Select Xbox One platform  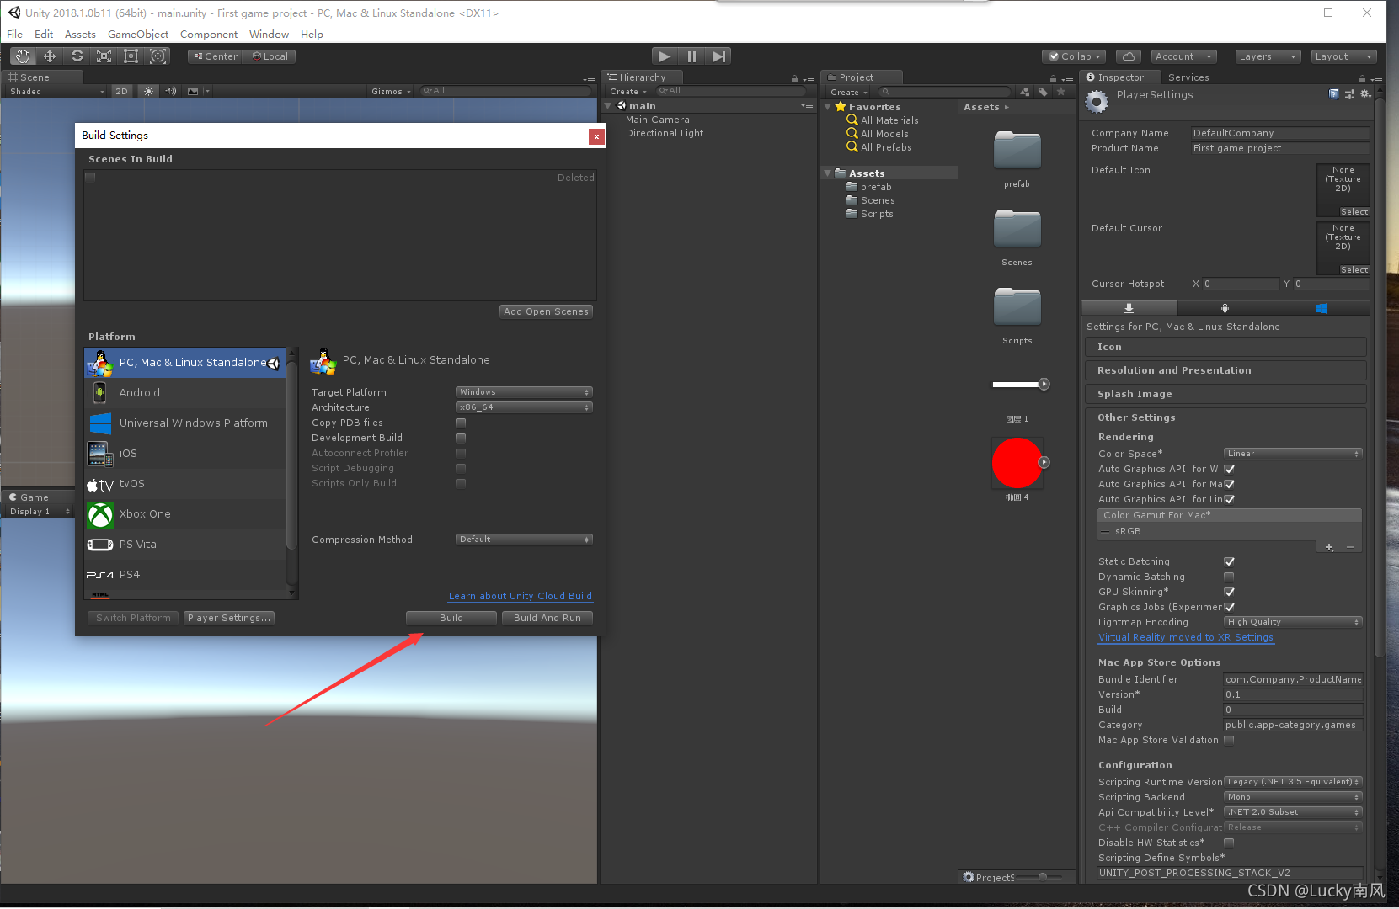[185, 513]
